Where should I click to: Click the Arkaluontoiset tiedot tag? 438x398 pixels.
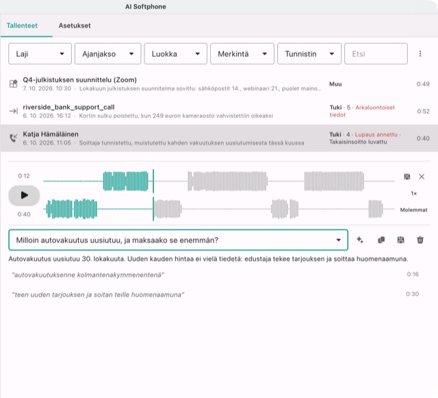[362, 111]
